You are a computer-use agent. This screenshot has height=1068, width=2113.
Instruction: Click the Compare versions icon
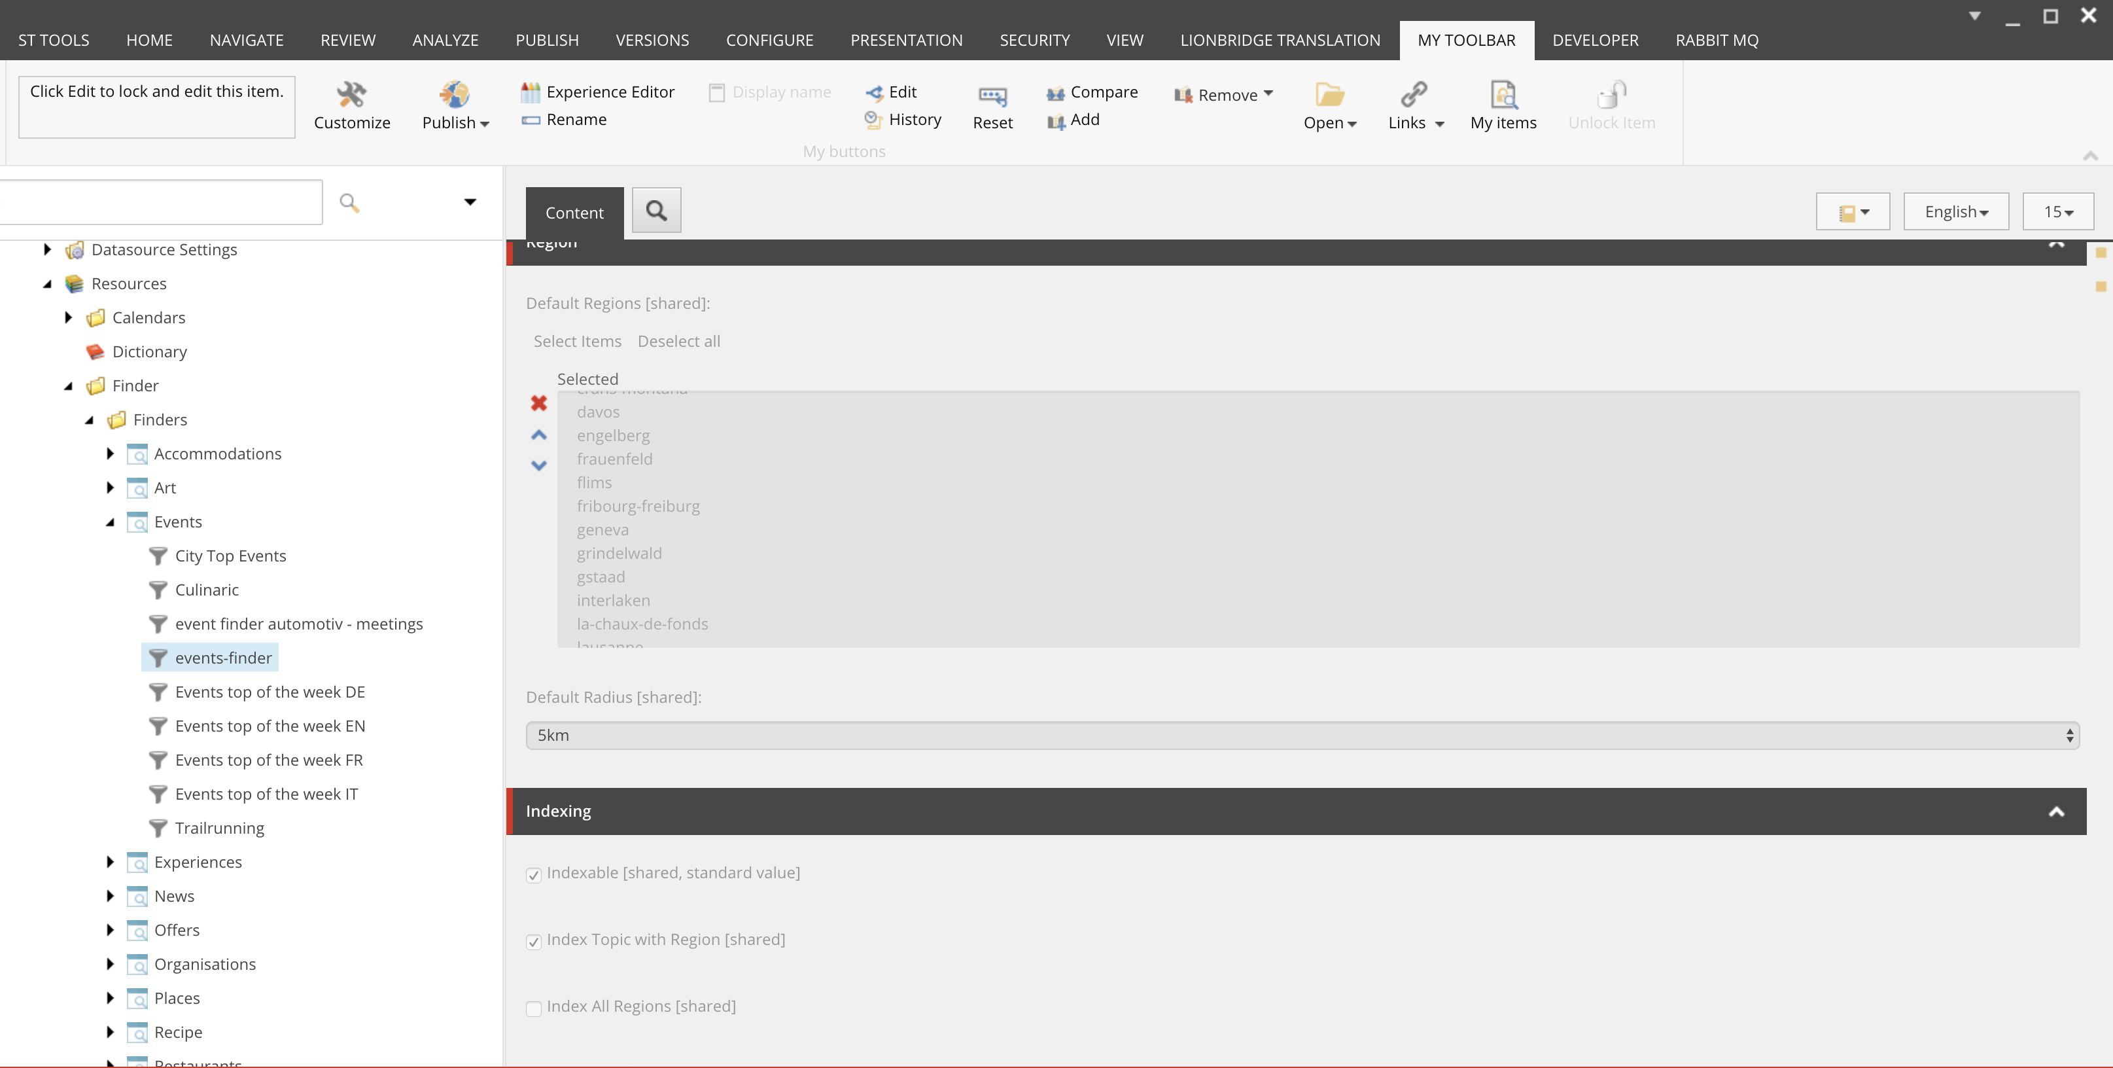click(x=1056, y=93)
